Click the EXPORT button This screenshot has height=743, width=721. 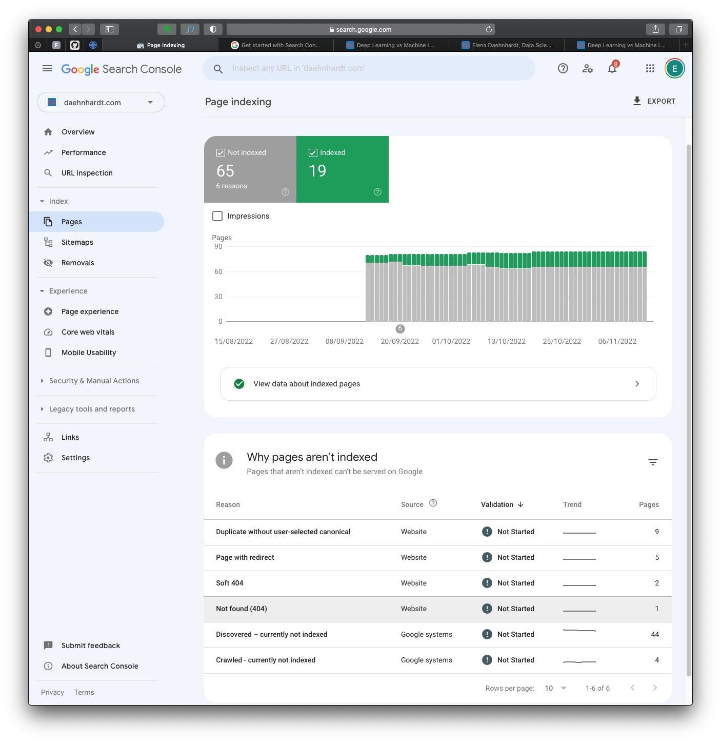[654, 101]
